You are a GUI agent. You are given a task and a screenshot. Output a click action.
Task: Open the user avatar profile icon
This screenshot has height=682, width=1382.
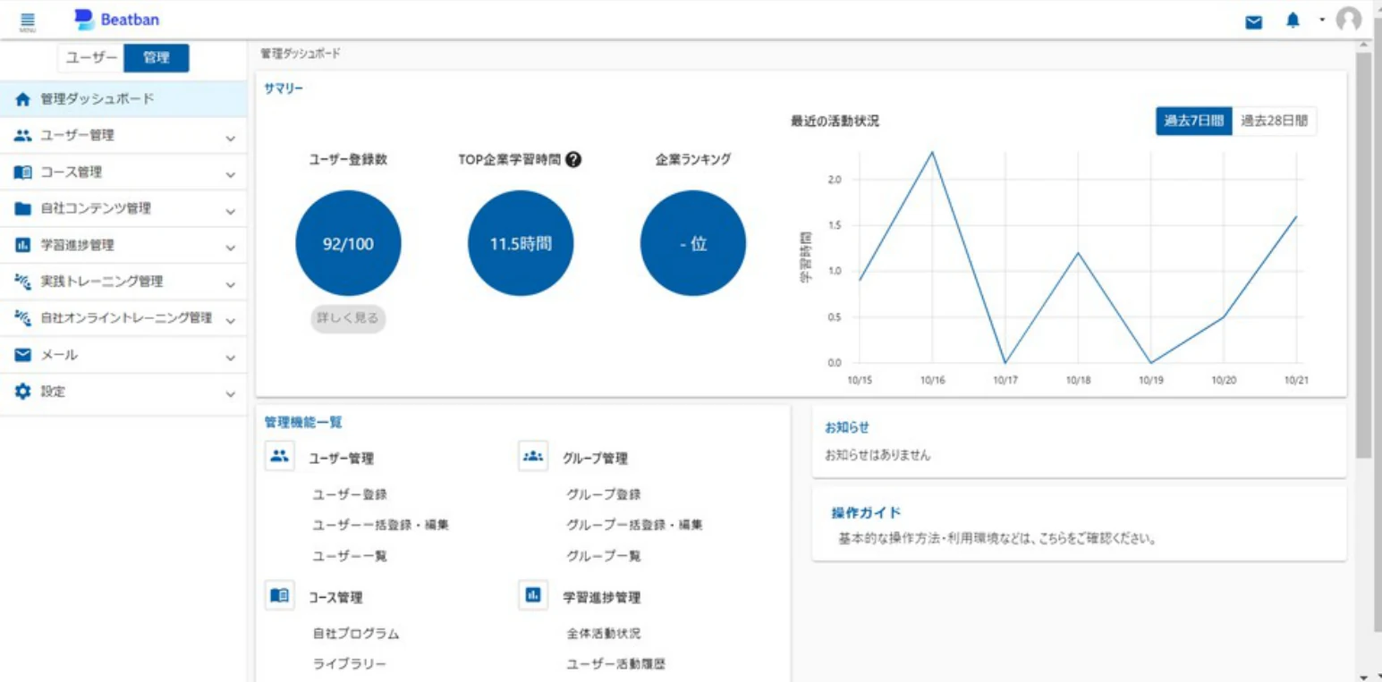(x=1348, y=20)
